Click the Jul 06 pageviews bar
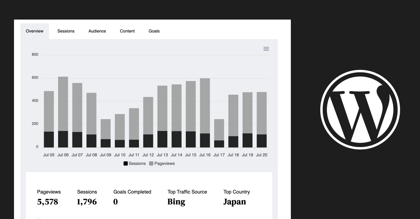The height and width of the screenshot is (219, 420). pos(63,104)
